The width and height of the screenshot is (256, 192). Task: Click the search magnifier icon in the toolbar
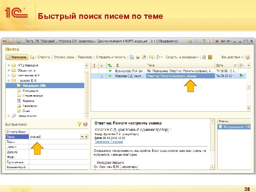pyautogui.click(x=204, y=57)
